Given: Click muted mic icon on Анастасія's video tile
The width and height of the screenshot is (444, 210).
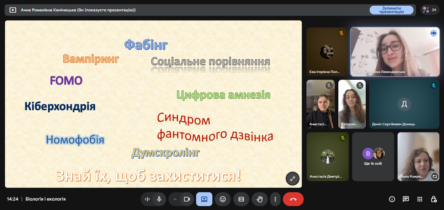Looking at the screenshot, I should click(329, 85).
